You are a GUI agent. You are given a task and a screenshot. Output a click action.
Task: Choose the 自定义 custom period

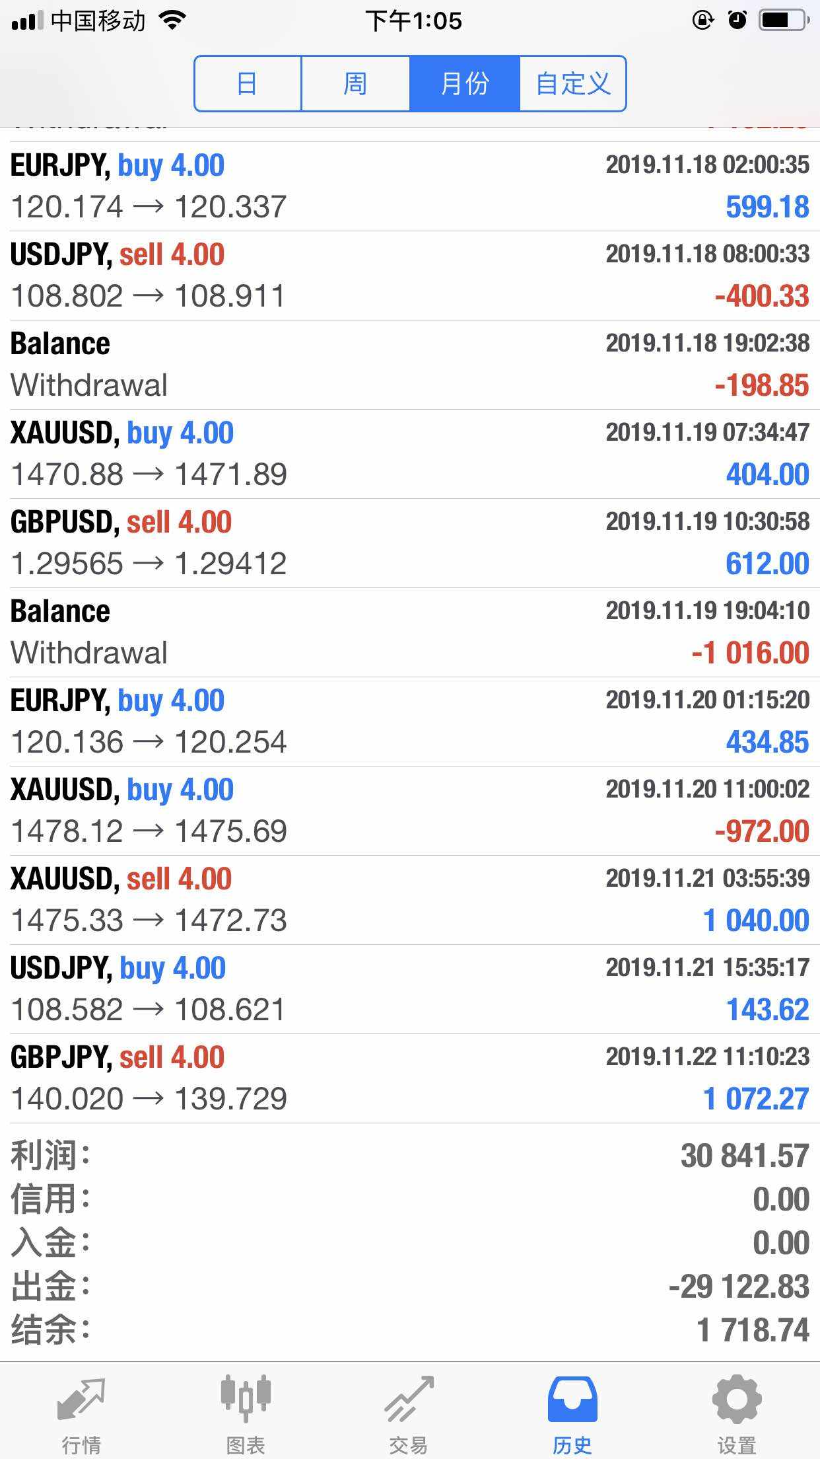(x=572, y=84)
